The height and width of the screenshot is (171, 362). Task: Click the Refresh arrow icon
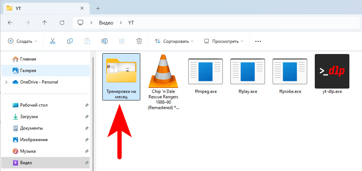[x=62, y=23]
